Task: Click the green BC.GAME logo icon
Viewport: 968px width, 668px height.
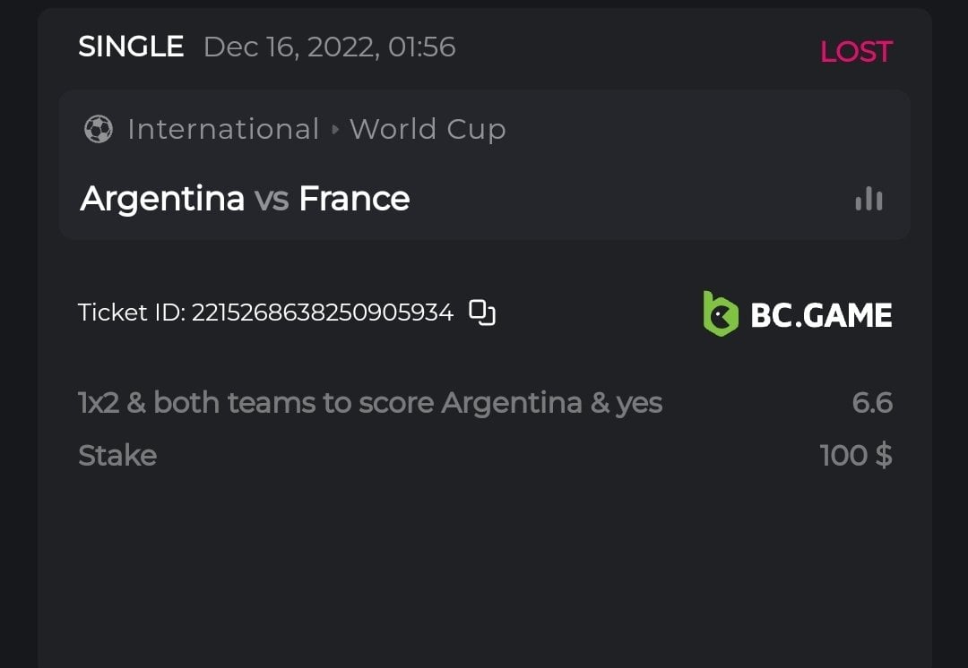Action: (x=721, y=313)
